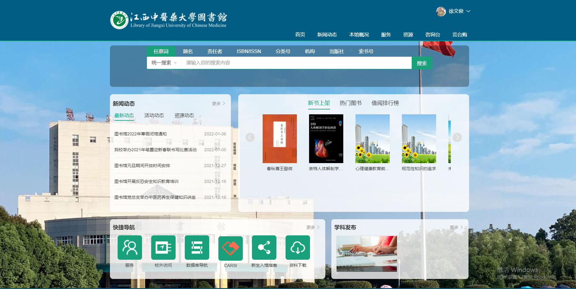Screen dimensions: 576x289
Task: Select the ISBN/ISSN search tab
Action: [249, 51]
